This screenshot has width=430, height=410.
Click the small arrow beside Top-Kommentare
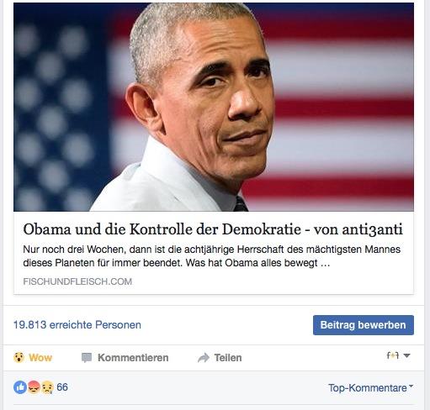click(x=411, y=386)
